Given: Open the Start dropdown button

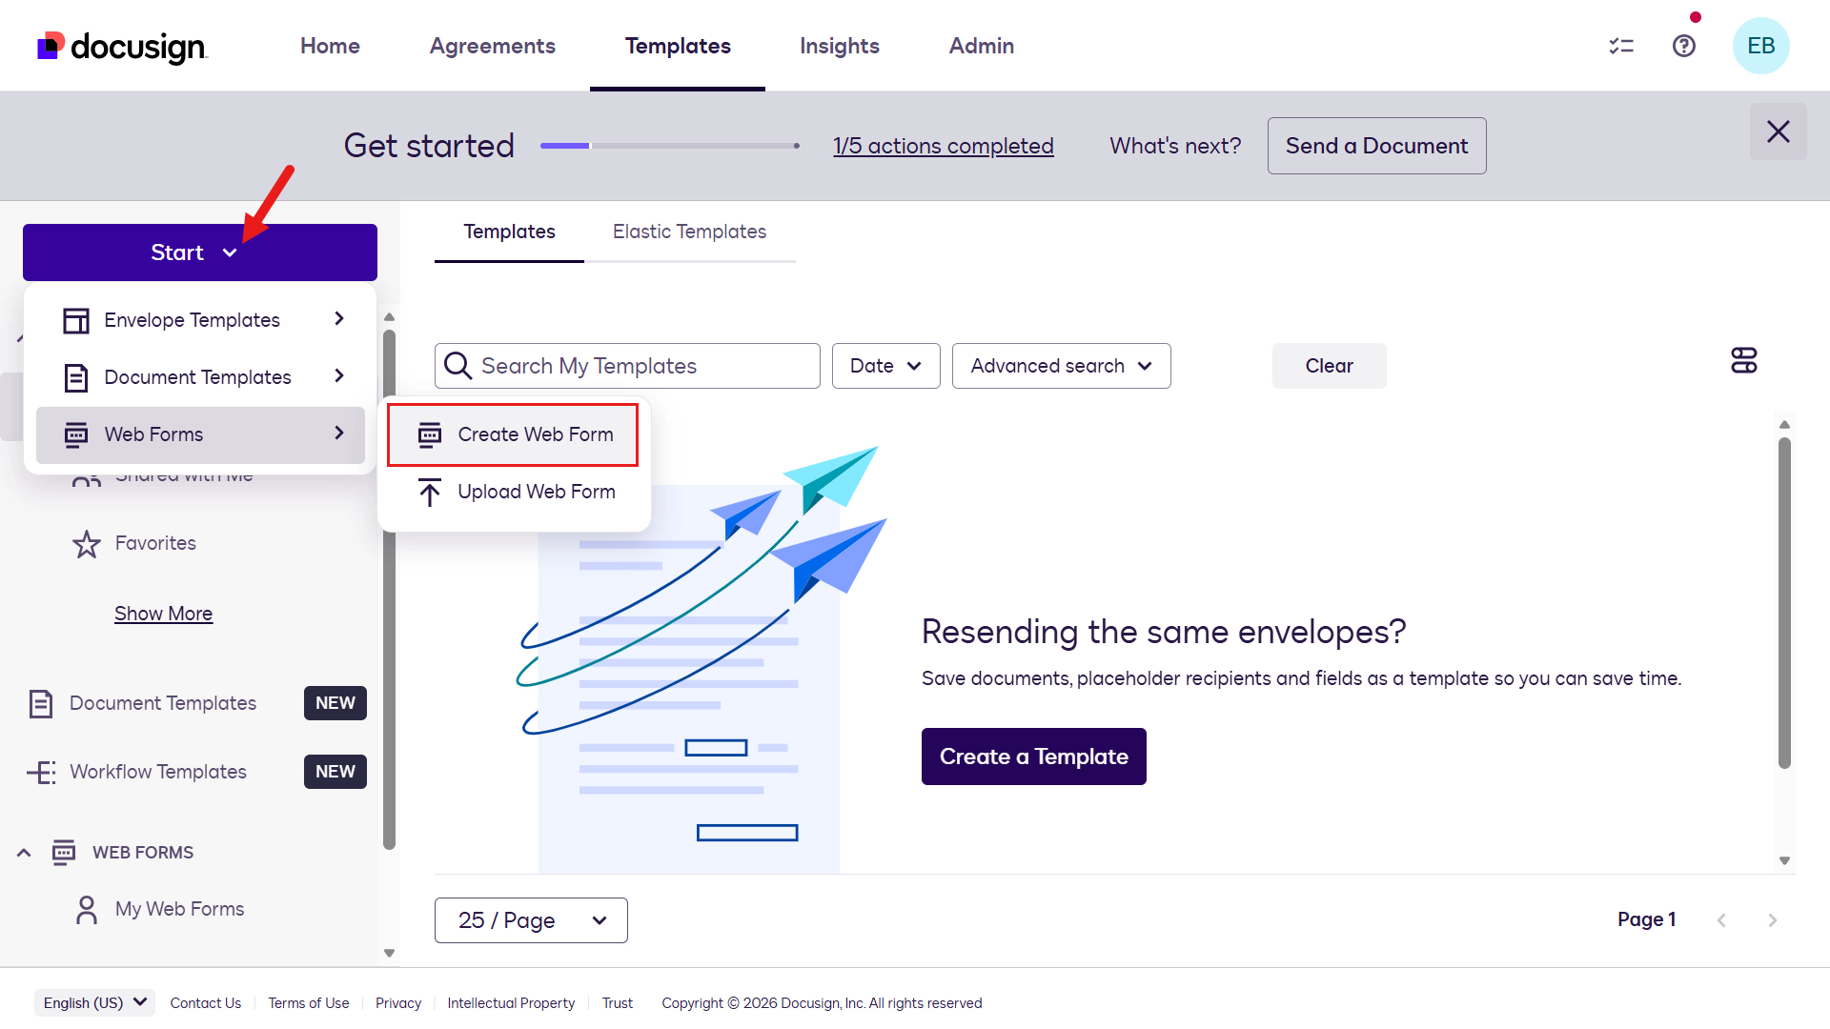Looking at the screenshot, I should [200, 252].
